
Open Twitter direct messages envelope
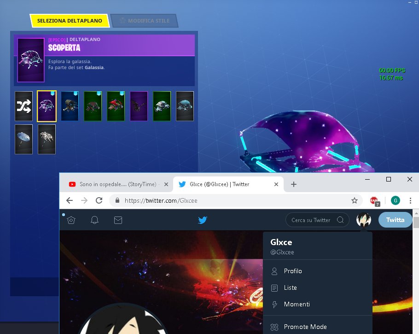118,220
